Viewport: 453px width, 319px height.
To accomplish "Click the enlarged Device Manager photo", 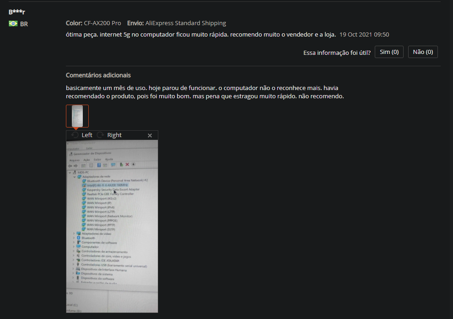I will [x=112, y=226].
